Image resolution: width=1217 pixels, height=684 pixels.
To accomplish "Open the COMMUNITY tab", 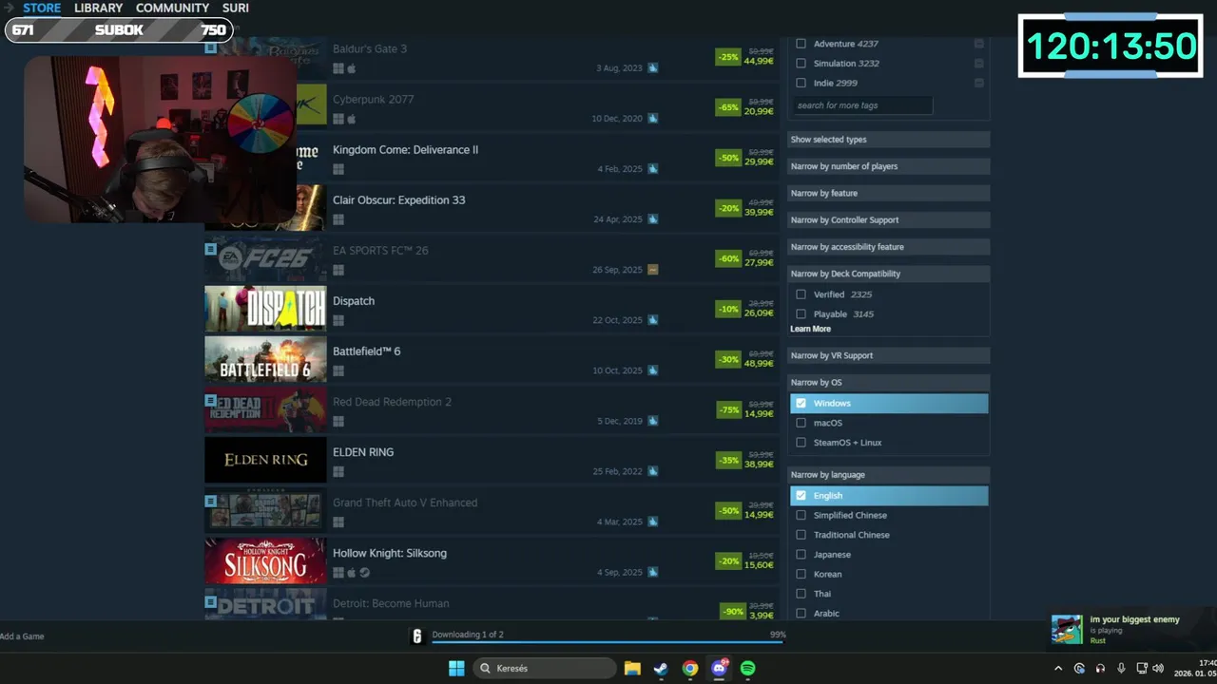I will coord(172,8).
